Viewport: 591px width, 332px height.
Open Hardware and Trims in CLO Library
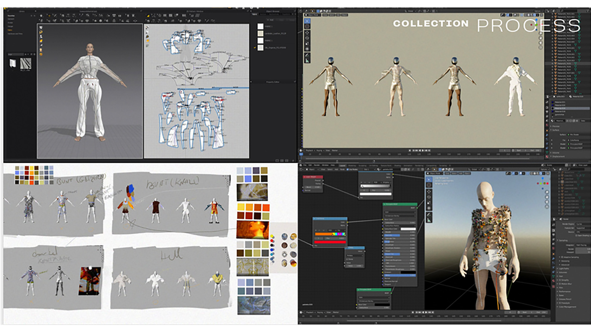15,34
